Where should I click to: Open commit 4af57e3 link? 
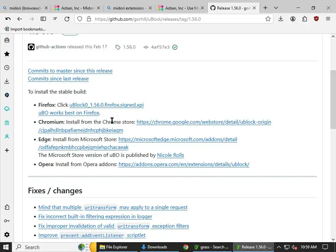(160, 47)
